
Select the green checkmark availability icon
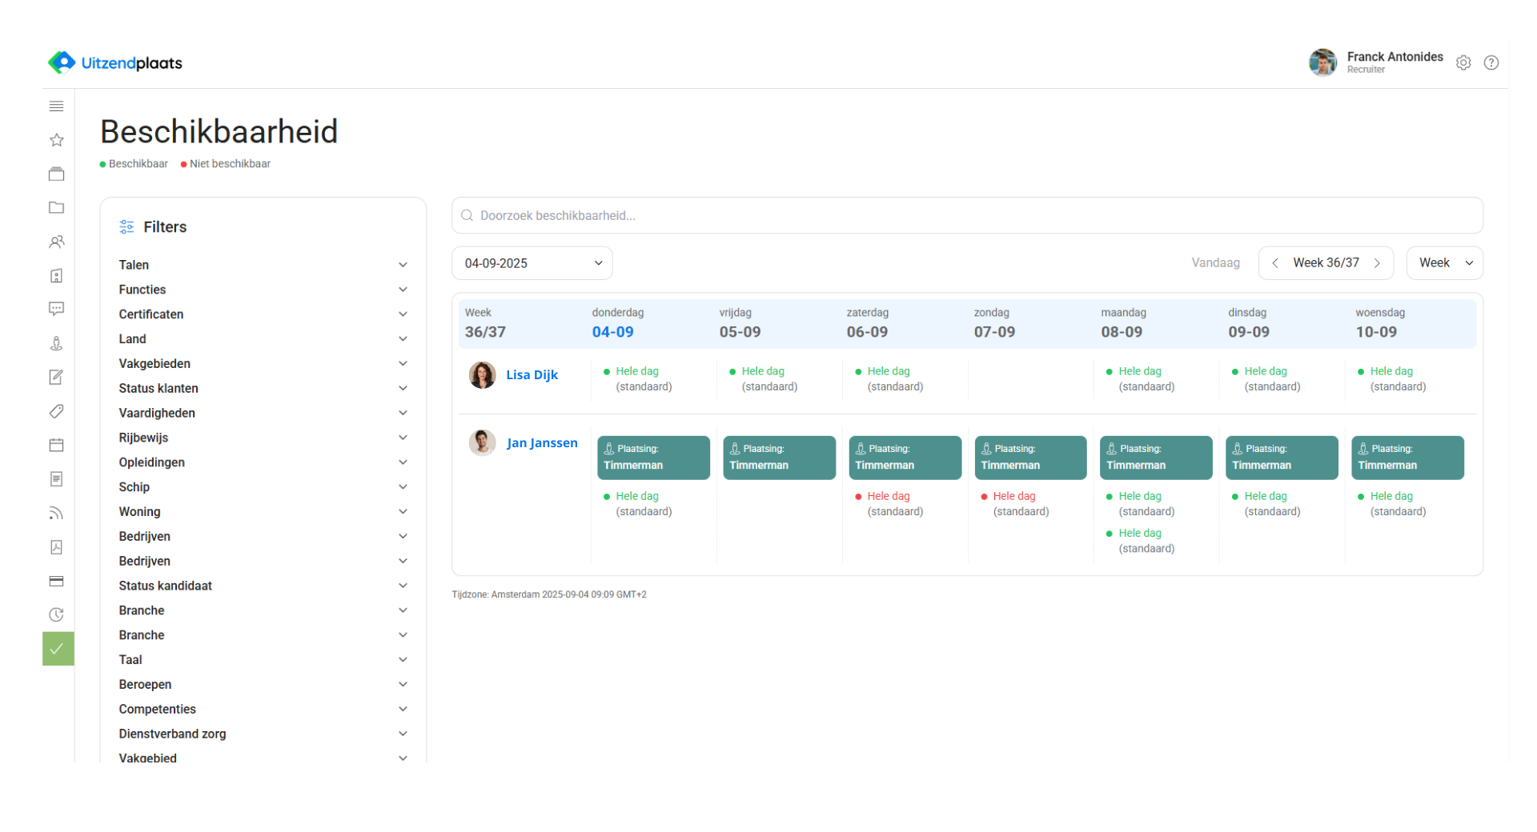[x=58, y=649]
